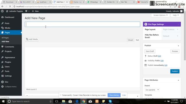Hide the Screencastify sharing bar
Image resolution: width=186 pixels, height=104 pixels.
point(124,95)
